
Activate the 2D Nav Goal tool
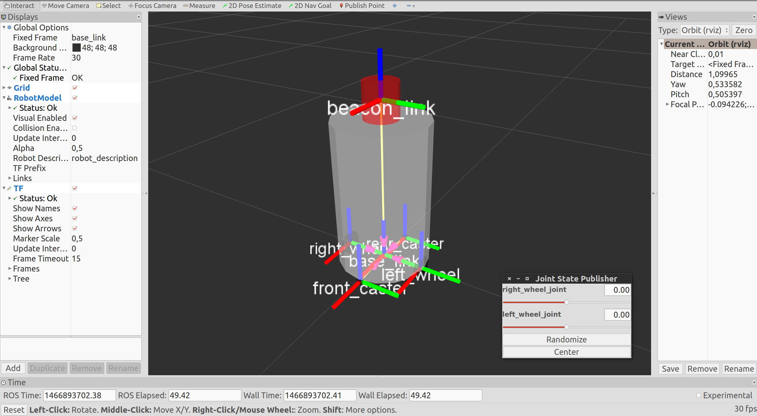point(309,5)
